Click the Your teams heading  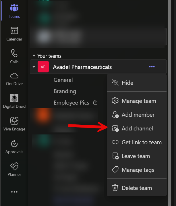coord(49,56)
